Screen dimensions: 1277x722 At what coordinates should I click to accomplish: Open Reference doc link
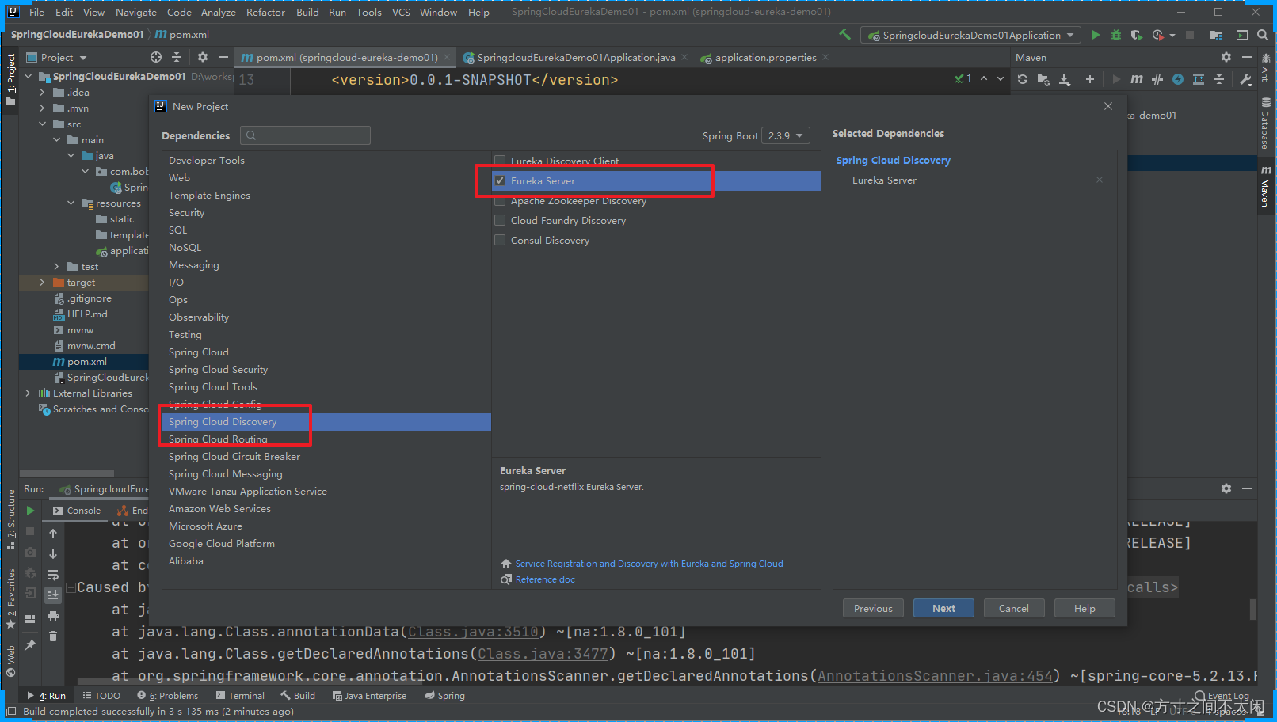tap(545, 579)
